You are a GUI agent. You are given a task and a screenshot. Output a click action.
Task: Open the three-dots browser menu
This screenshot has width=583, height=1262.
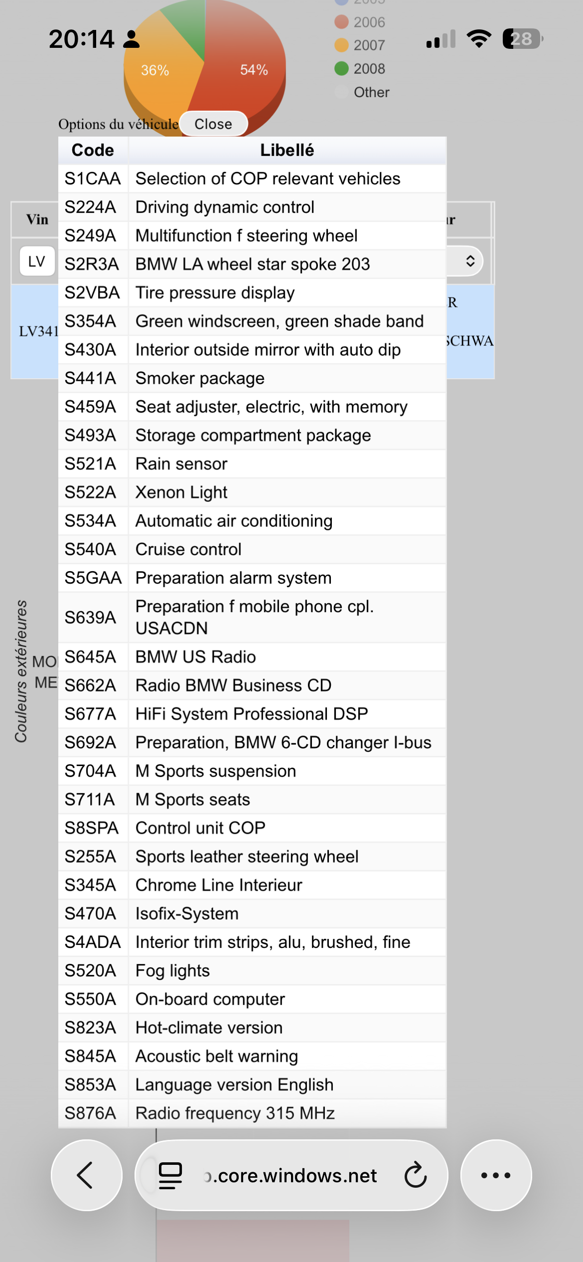tap(496, 1175)
